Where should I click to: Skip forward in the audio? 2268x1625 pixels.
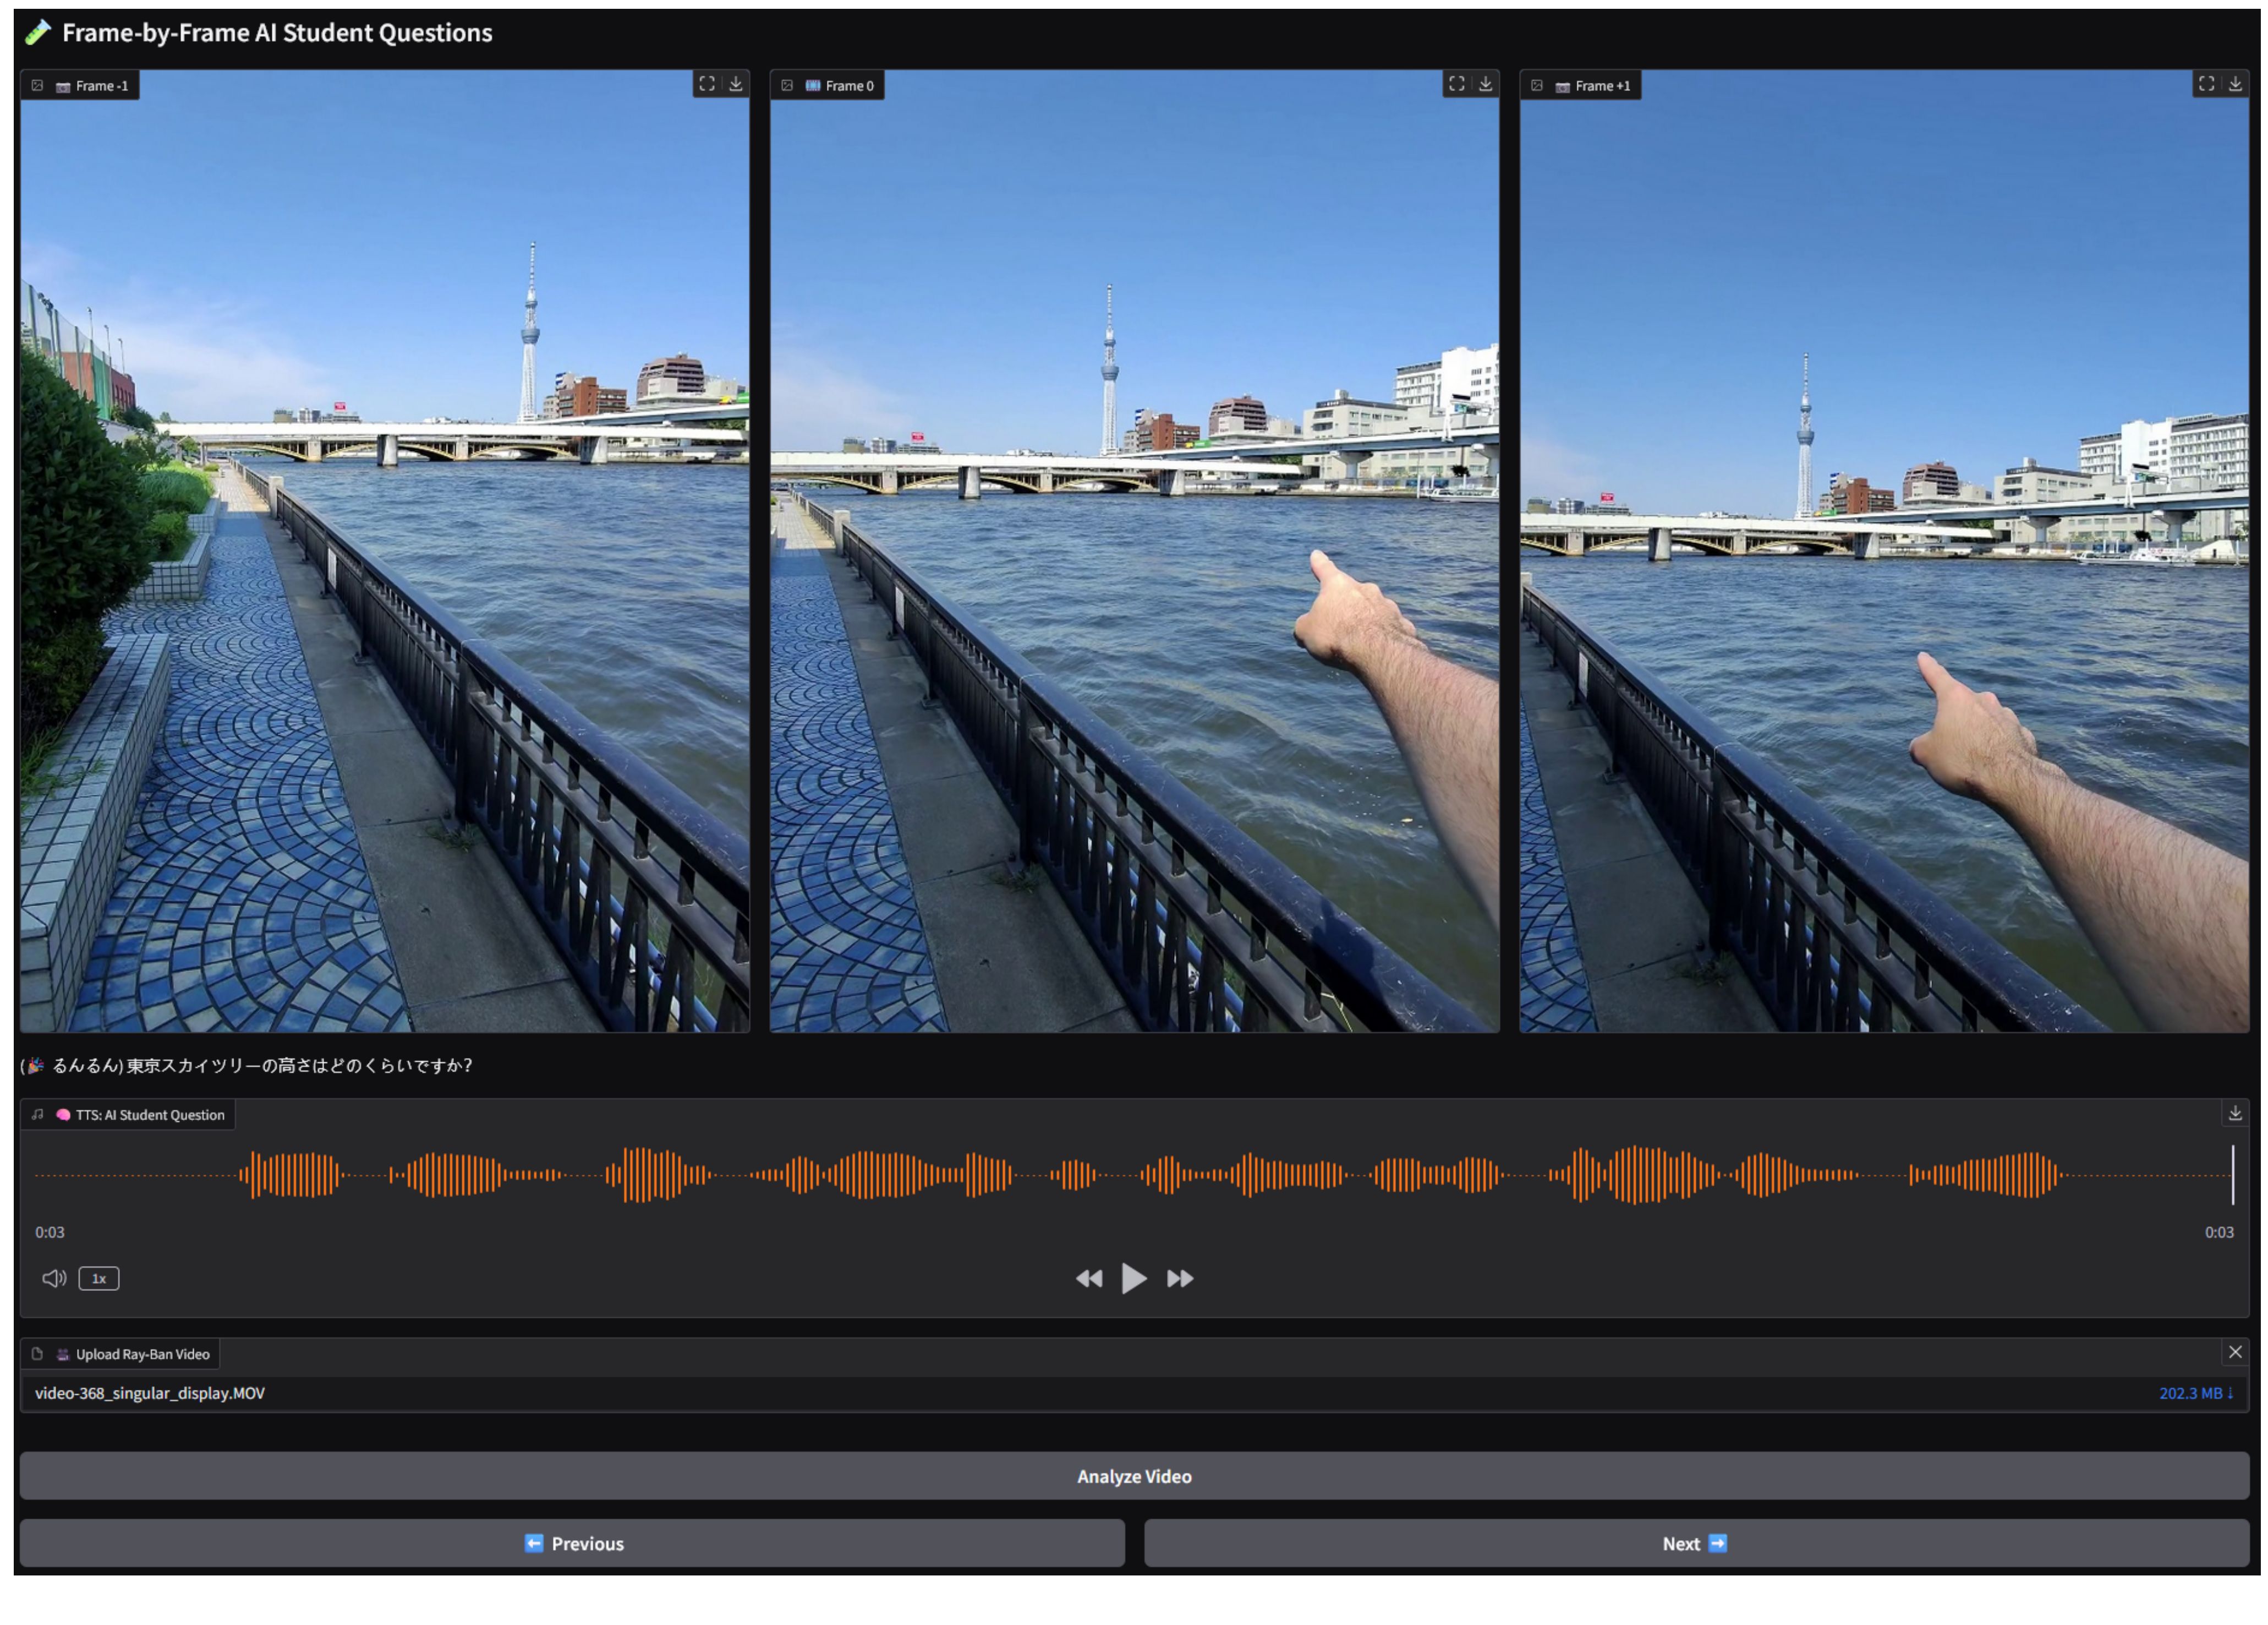click(1180, 1279)
